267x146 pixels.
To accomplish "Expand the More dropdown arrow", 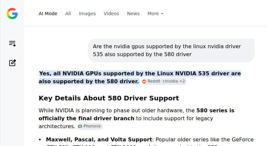I will [x=162, y=14].
